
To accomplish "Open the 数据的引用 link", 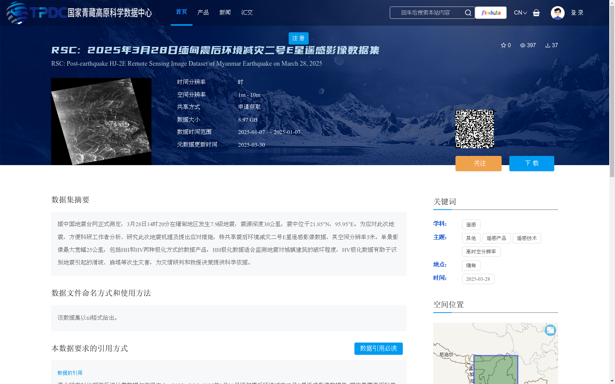I will point(70,373).
